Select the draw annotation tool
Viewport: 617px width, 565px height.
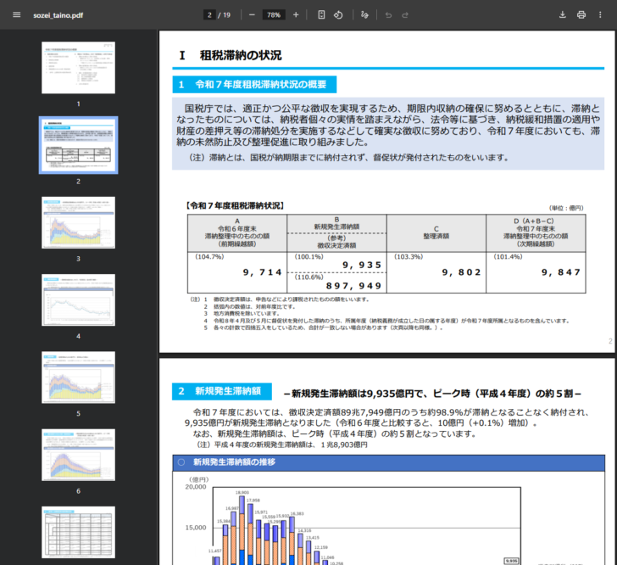pyautogui.click(x=364, y=15)
